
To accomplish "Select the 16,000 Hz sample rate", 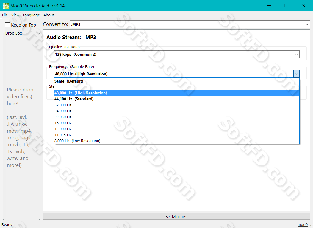I will 176,123.
